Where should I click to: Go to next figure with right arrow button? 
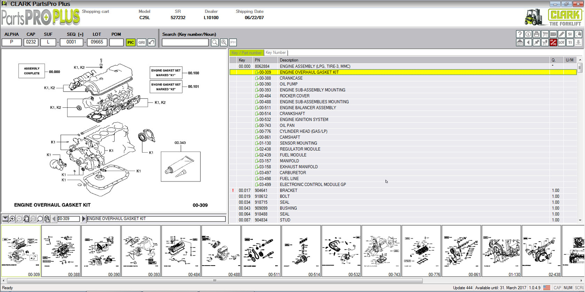tap(84, 219)
